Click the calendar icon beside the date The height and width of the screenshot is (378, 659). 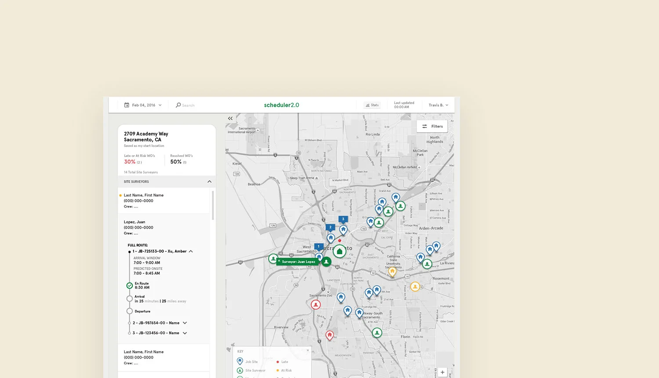pyautogui.click(x=127, y=105)
